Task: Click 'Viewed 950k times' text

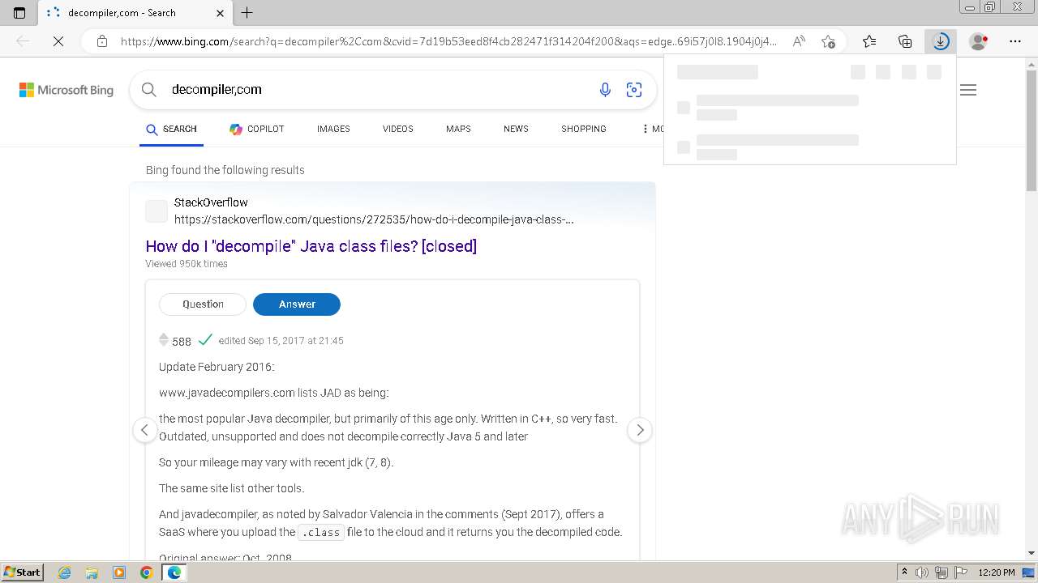Action: [x=187, y=264]
